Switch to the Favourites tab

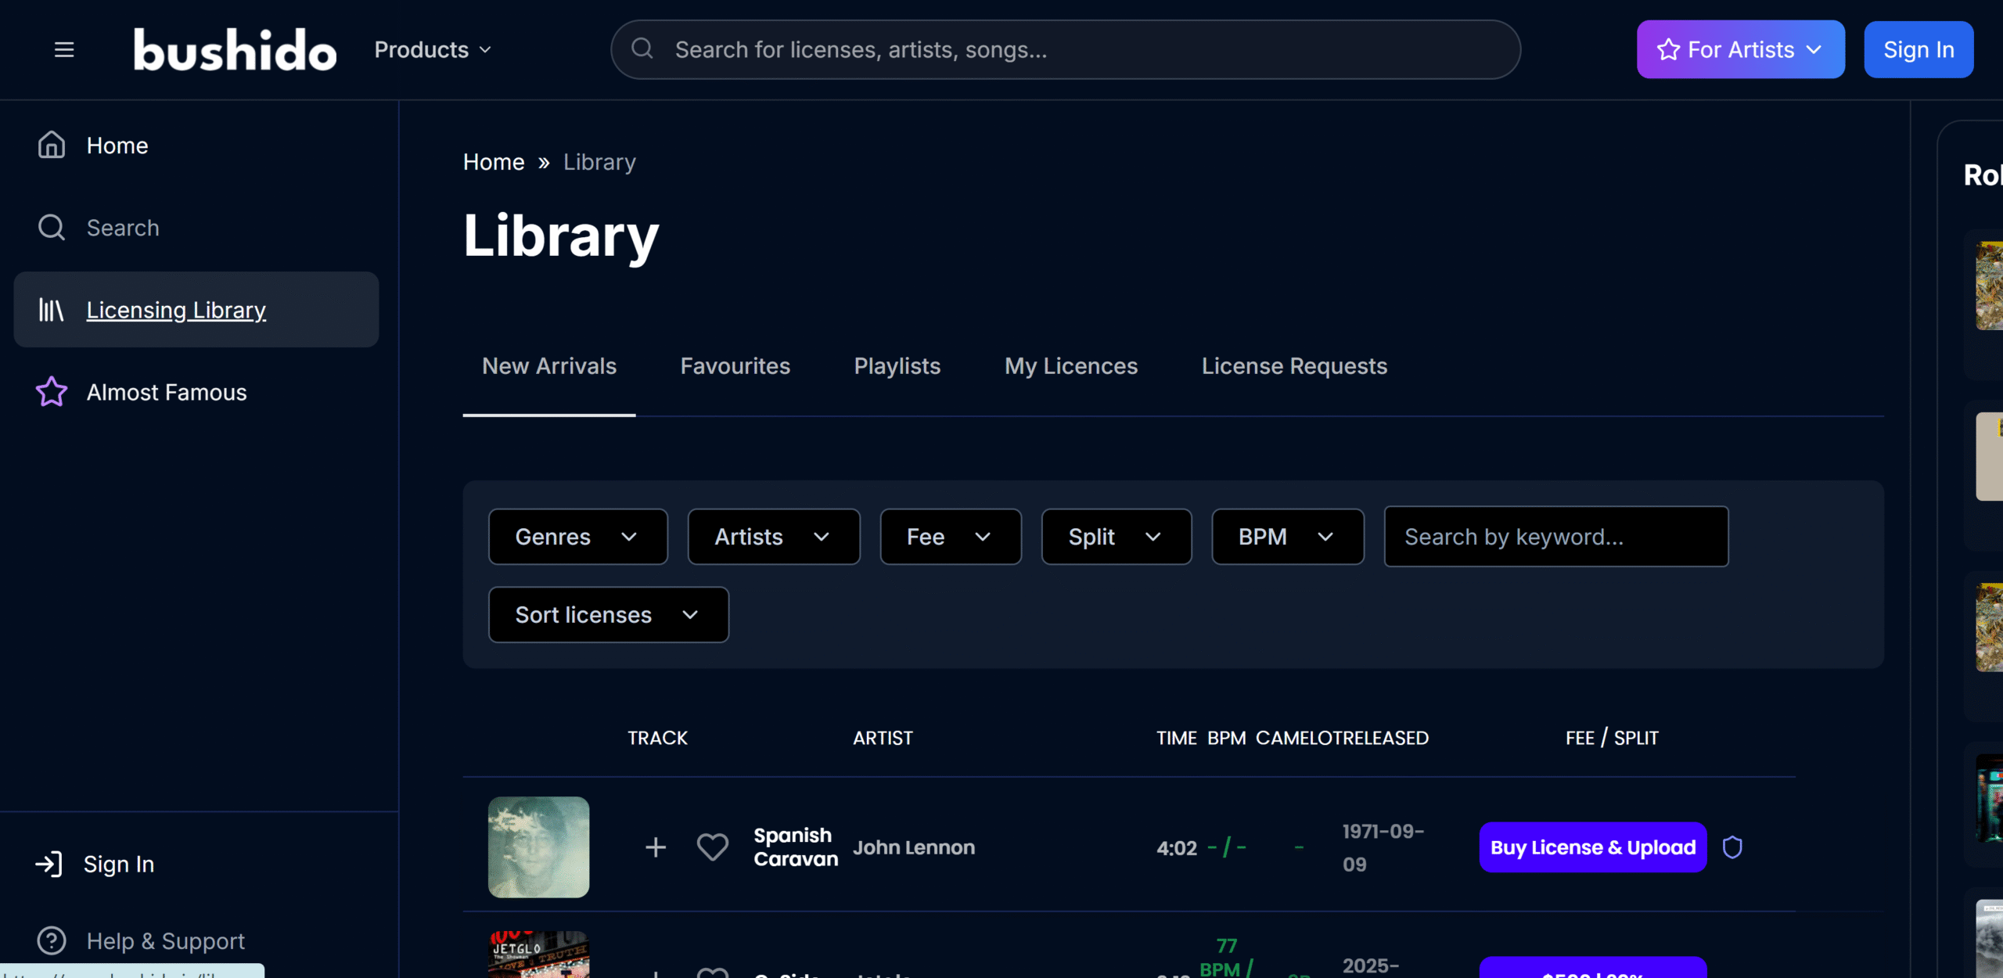735,366
